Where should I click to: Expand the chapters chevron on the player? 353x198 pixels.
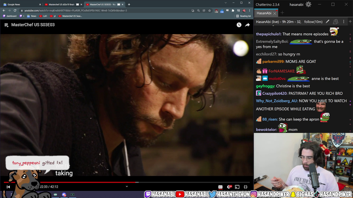[x=127, y=186]
